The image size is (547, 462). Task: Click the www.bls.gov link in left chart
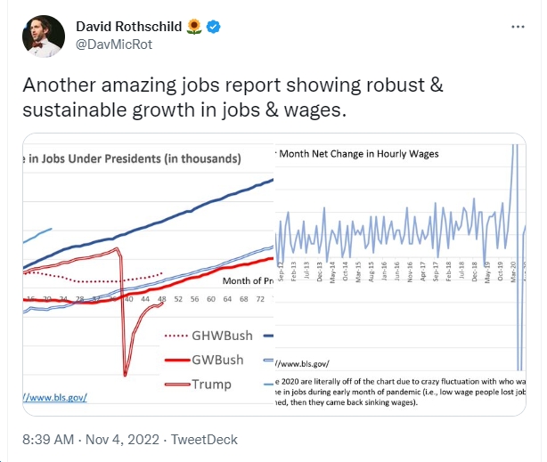coord(55,397)
